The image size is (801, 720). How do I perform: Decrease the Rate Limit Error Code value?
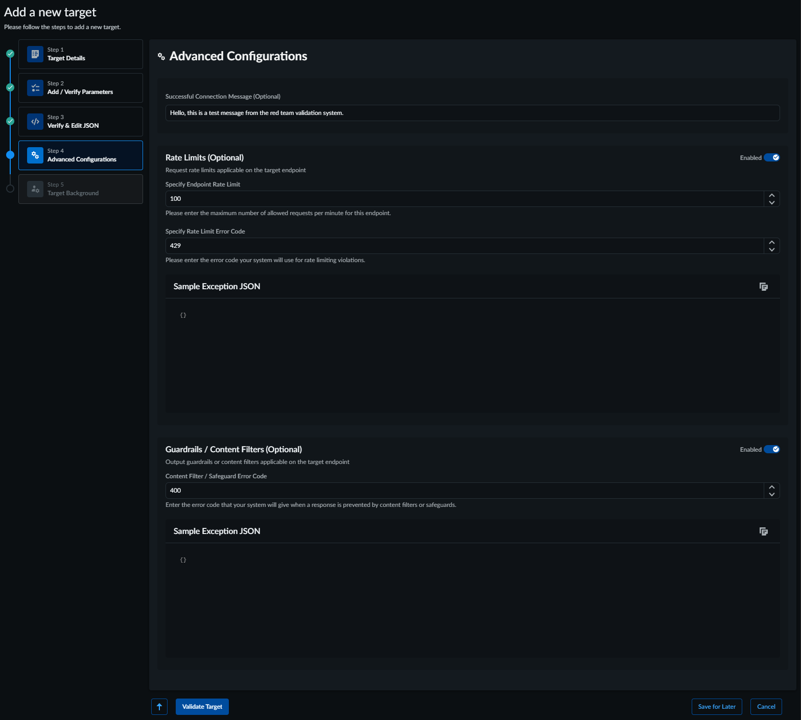click(772, 250)
